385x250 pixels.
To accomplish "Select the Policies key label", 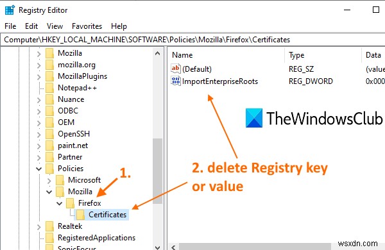I will pyautogui.click(x=71, y=169).
